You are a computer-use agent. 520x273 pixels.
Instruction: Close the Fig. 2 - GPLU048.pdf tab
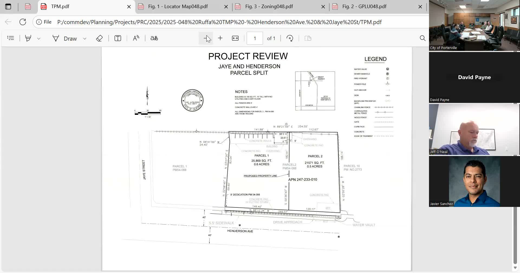(x=420, y=7)
